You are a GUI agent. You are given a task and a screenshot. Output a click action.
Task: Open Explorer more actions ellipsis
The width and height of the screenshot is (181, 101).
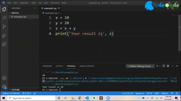click(x=35, y=8)
